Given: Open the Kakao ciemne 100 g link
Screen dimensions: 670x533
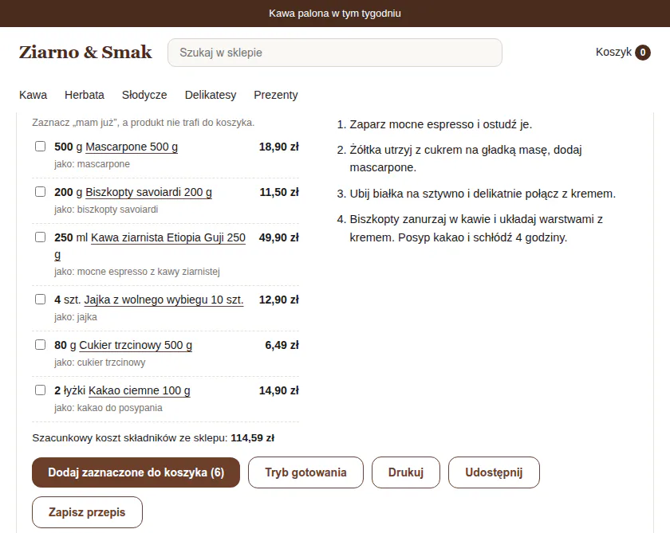Looking at the screenshot, I should pos(140,390).
